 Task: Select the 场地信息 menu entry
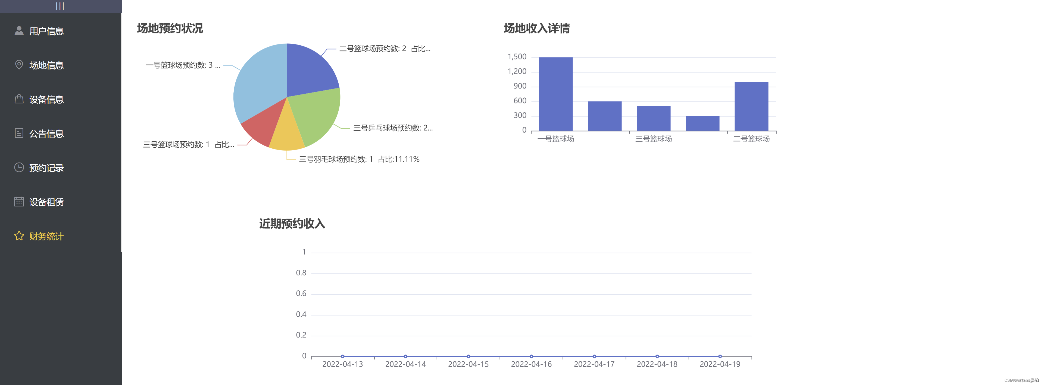[46, 65]
